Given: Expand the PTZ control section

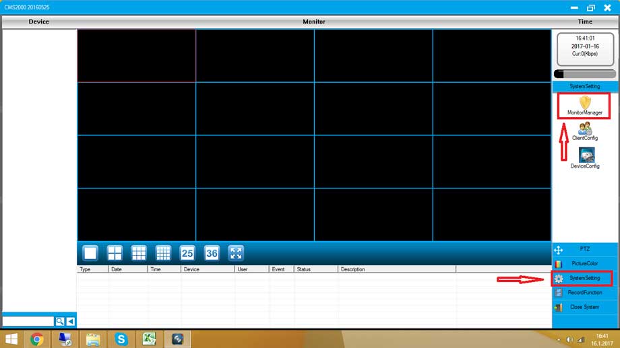Looking at the screenshot, I should tap(584, 249).
